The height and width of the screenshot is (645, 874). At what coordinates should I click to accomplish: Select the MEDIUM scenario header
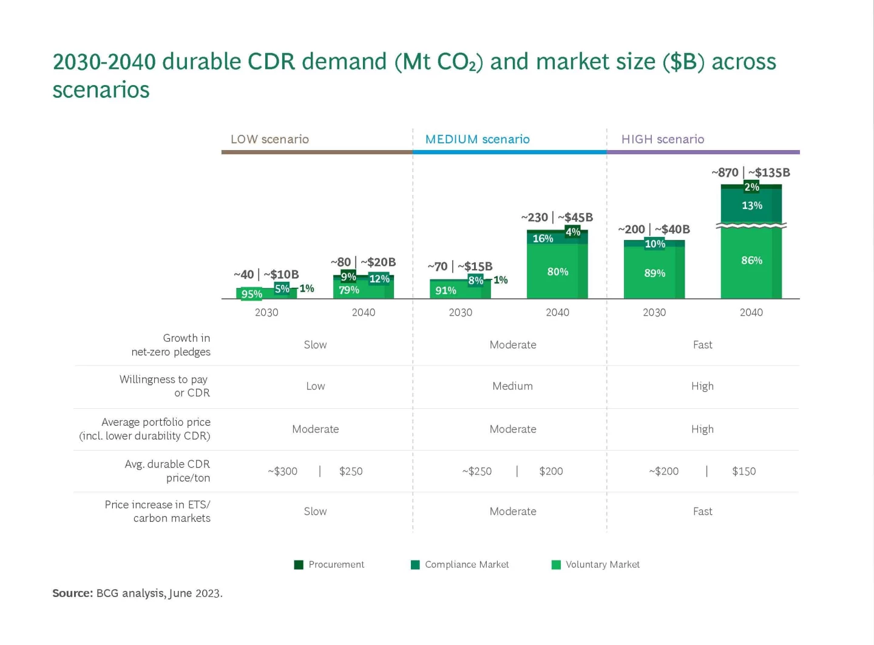click(477, 139)
